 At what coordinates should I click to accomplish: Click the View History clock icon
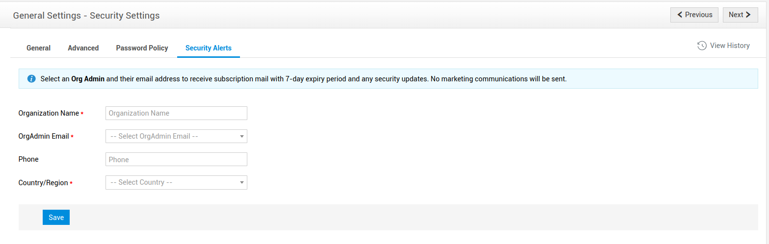[702, 46]
